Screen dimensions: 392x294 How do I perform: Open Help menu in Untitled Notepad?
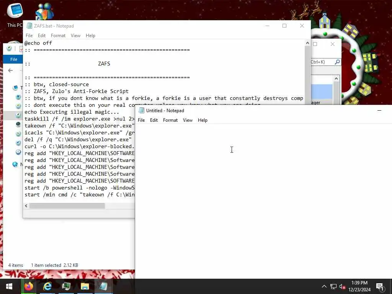click(203, 120)
